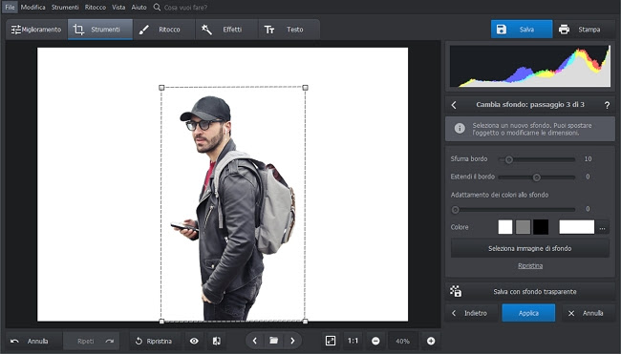621x354 pixels.
Task: Toggle the eye preview original icon
Action: click(194, 341)
